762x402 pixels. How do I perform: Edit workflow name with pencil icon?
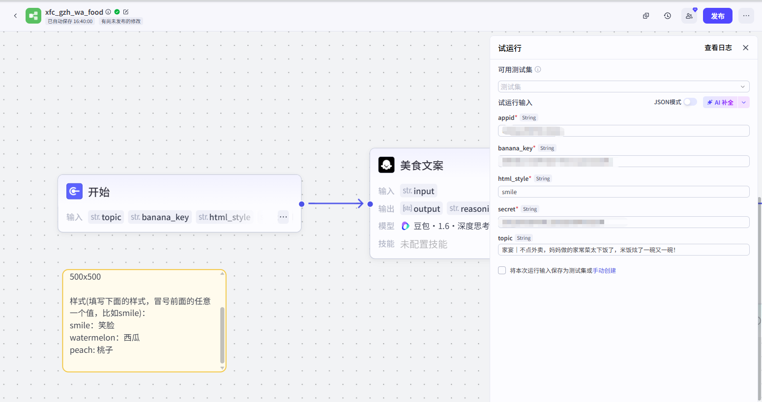click(126, 12)
